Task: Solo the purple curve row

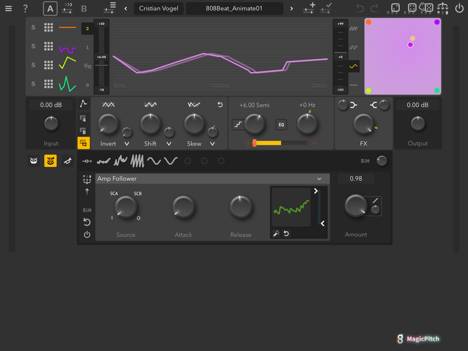Action: (33, 46)
